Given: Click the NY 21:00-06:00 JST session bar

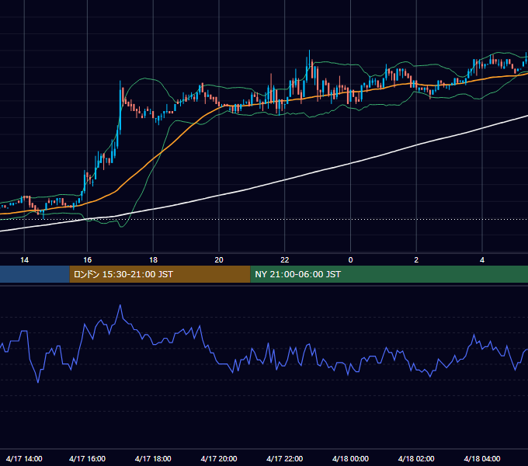Looking at the screenshot, I should tap(389, 274).
